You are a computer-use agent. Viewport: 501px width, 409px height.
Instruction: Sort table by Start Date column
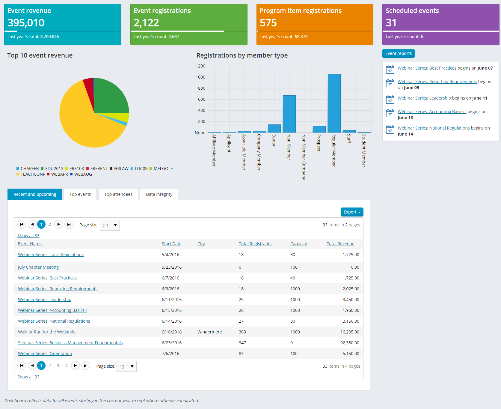(x=172, y=244)
